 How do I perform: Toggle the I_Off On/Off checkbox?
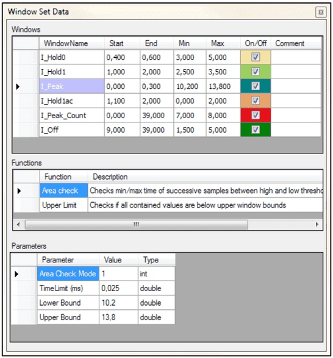pos(255,130)
